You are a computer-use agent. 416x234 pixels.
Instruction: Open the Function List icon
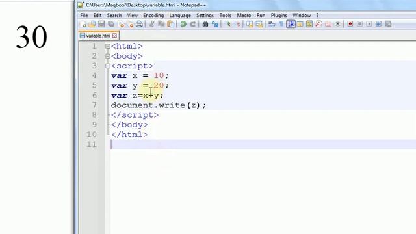319,24
